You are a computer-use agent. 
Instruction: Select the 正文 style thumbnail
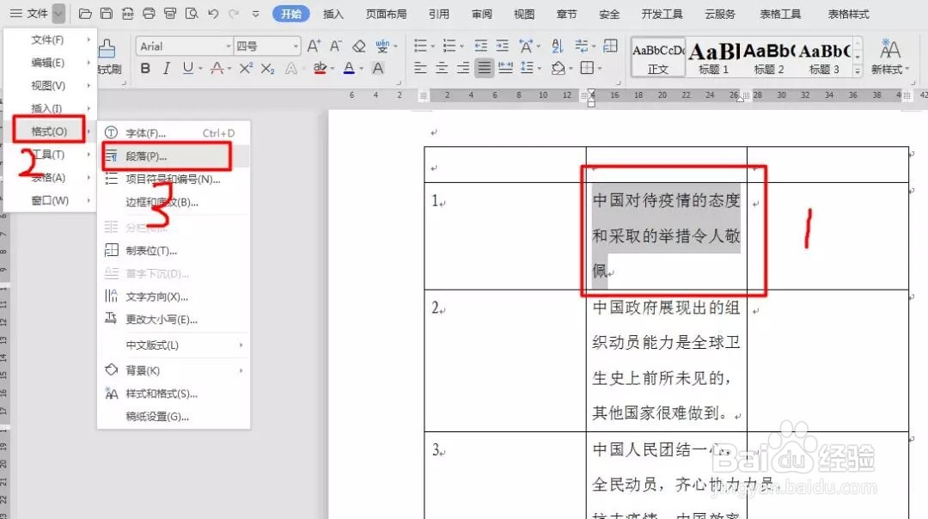pyautogui.click(x=658, y=58)
